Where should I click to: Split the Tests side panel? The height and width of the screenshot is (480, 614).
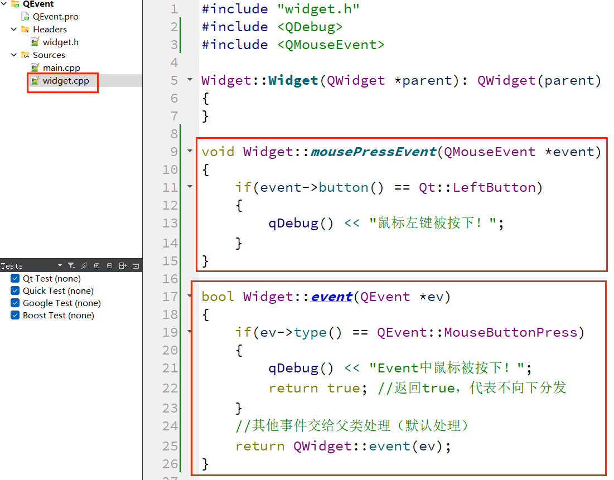pyautogui.click(x=123, y=266)
